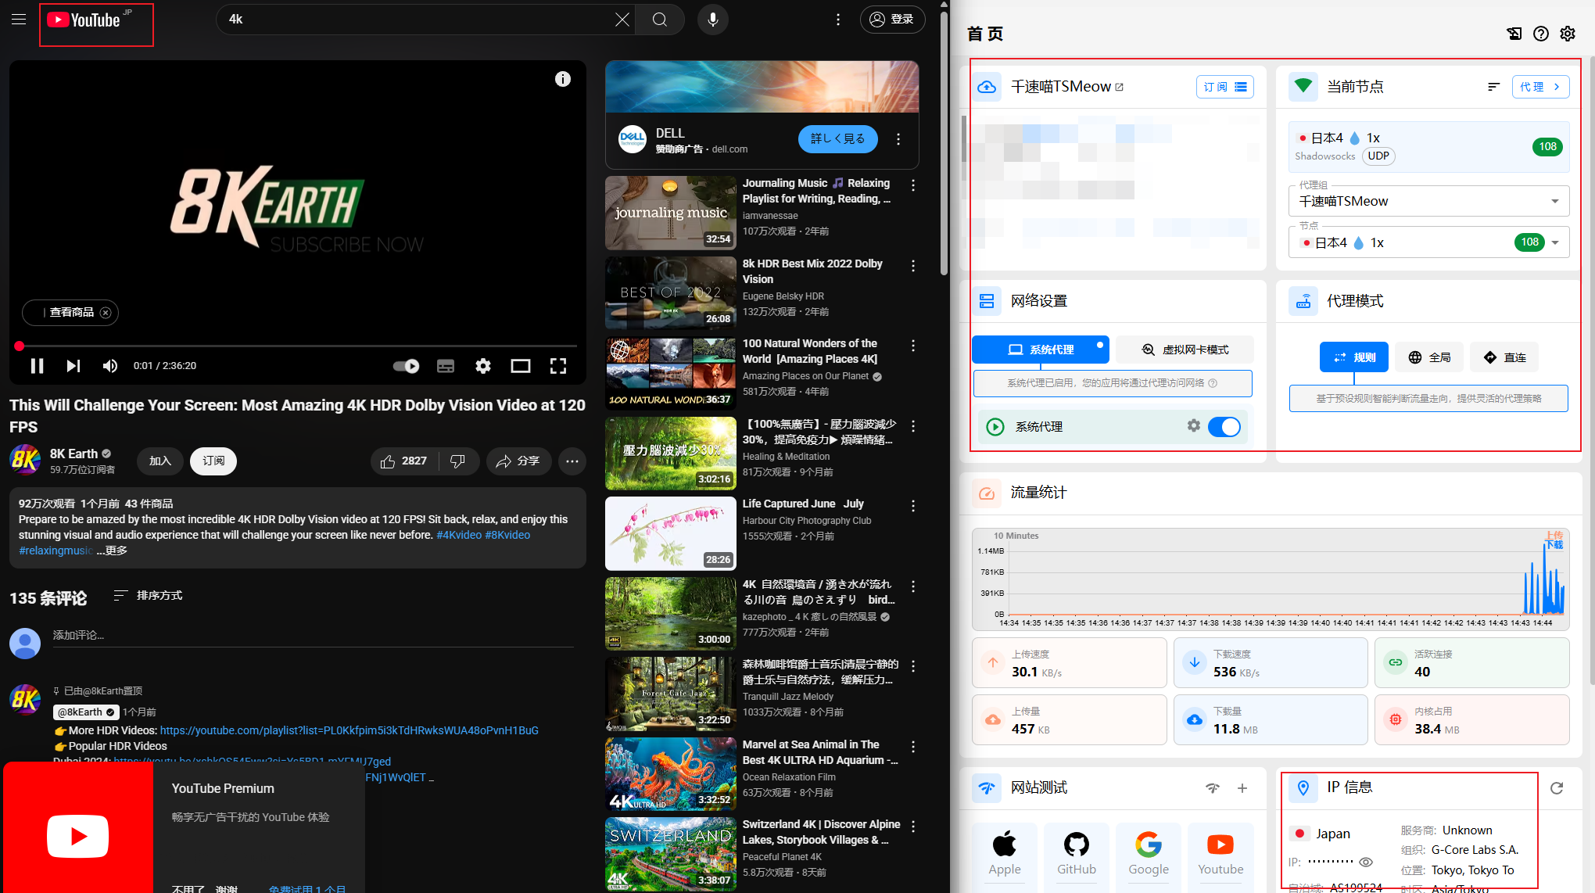The height and width of the screenshot is (893, 1595).
Task: Start voice search with microphone icon
Action: click(x=712, y=20)
